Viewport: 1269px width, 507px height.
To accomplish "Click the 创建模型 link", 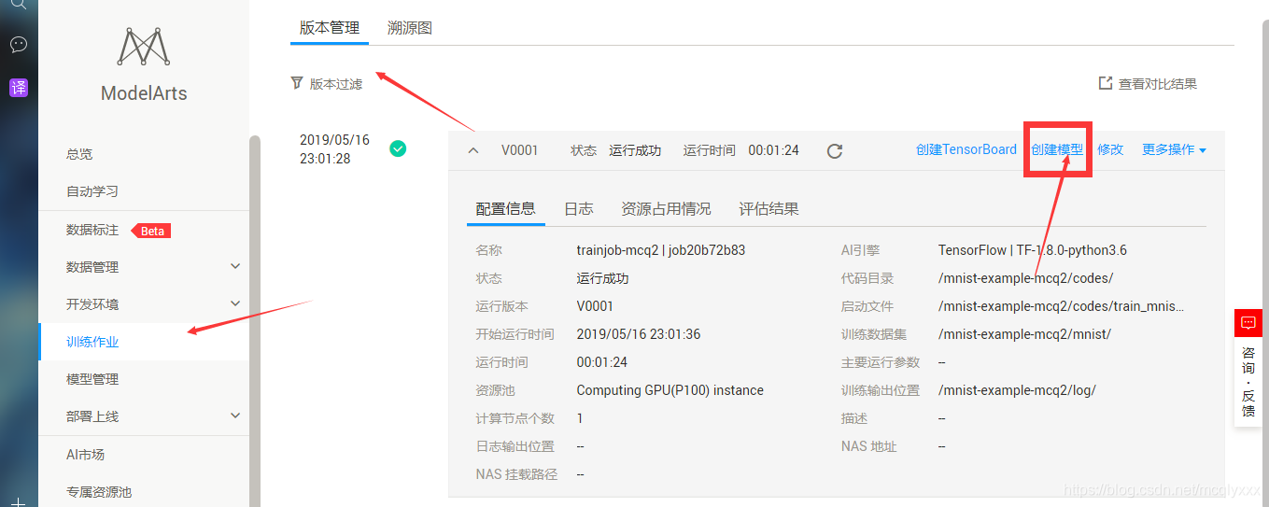I will pos(1057,149).
